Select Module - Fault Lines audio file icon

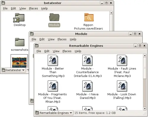point(122,60)
